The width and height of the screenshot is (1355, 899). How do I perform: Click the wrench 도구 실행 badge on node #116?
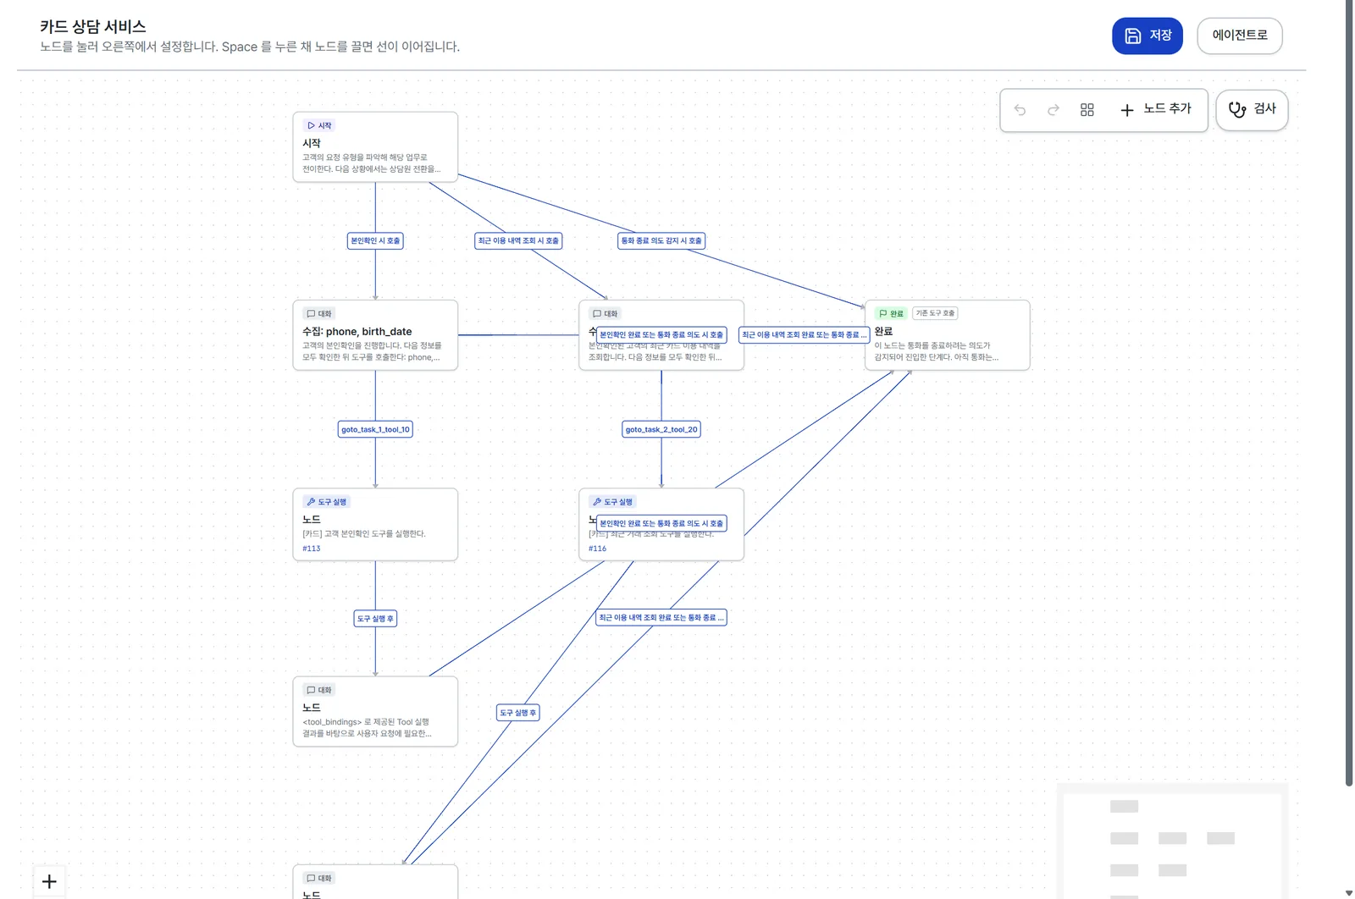coord(613,502)
